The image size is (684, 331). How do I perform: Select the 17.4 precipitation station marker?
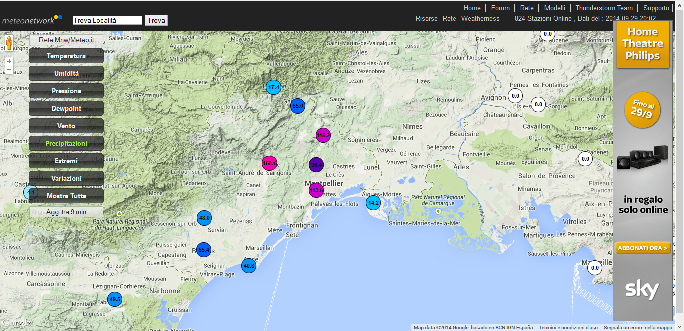[x=273, y=87]
